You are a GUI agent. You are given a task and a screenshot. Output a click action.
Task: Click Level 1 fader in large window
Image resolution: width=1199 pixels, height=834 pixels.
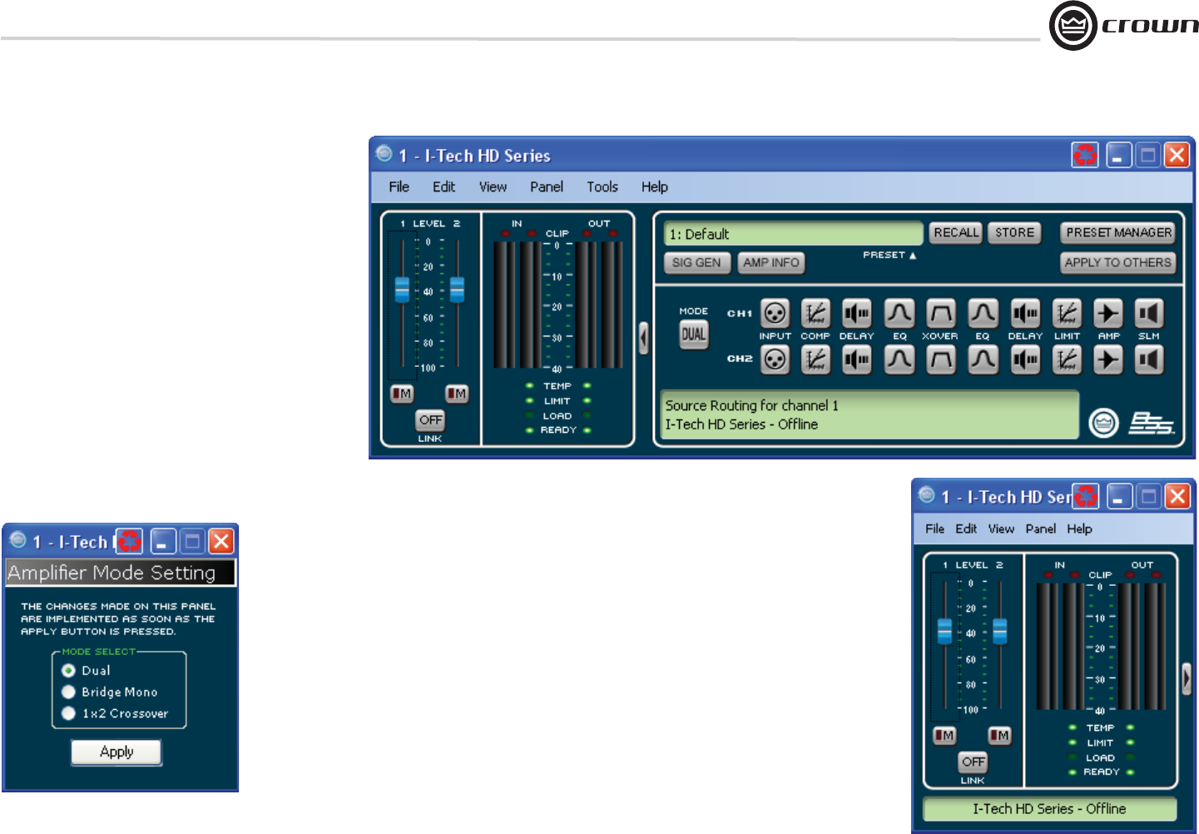point(402,290)
